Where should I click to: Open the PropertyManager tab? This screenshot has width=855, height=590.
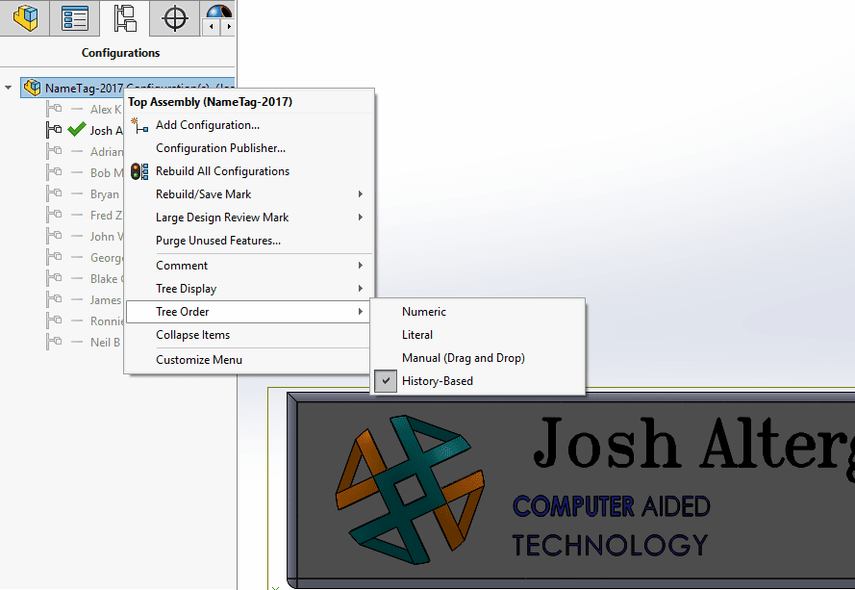tap(75, 18)
